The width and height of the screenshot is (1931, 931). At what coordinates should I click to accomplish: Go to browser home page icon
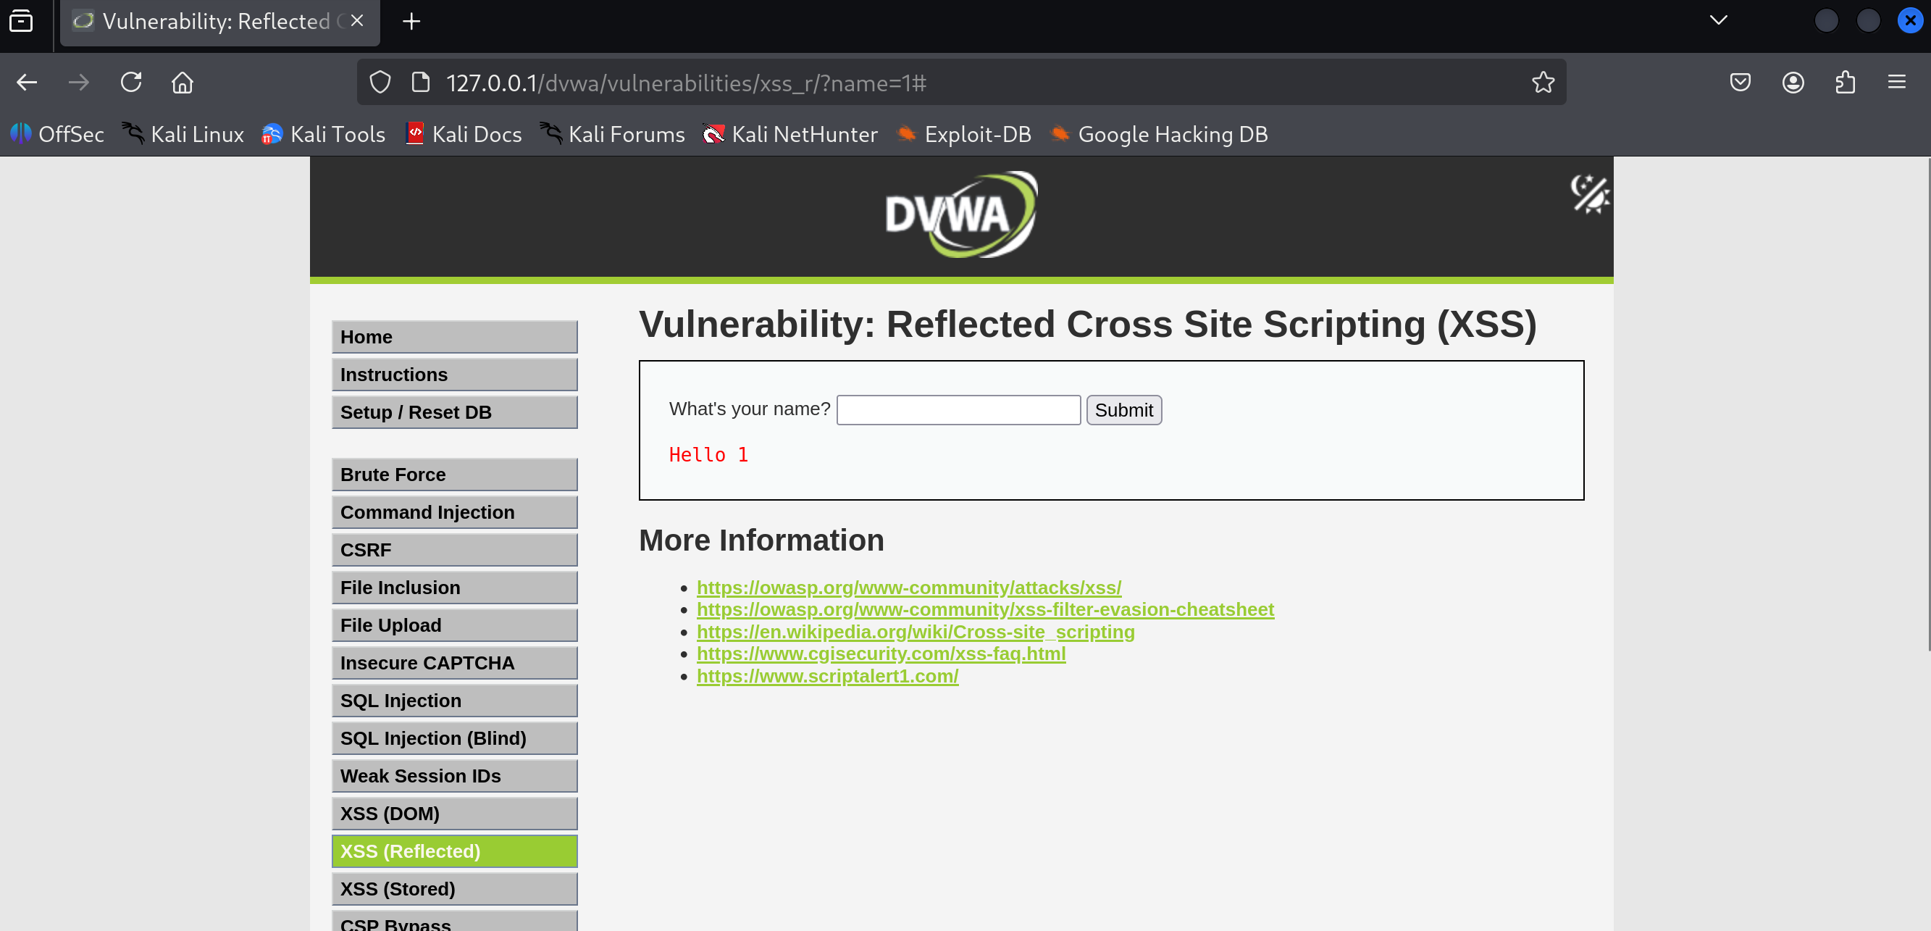click(182, 83)
